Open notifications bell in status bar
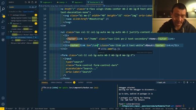196x110 pixels. 193,109
